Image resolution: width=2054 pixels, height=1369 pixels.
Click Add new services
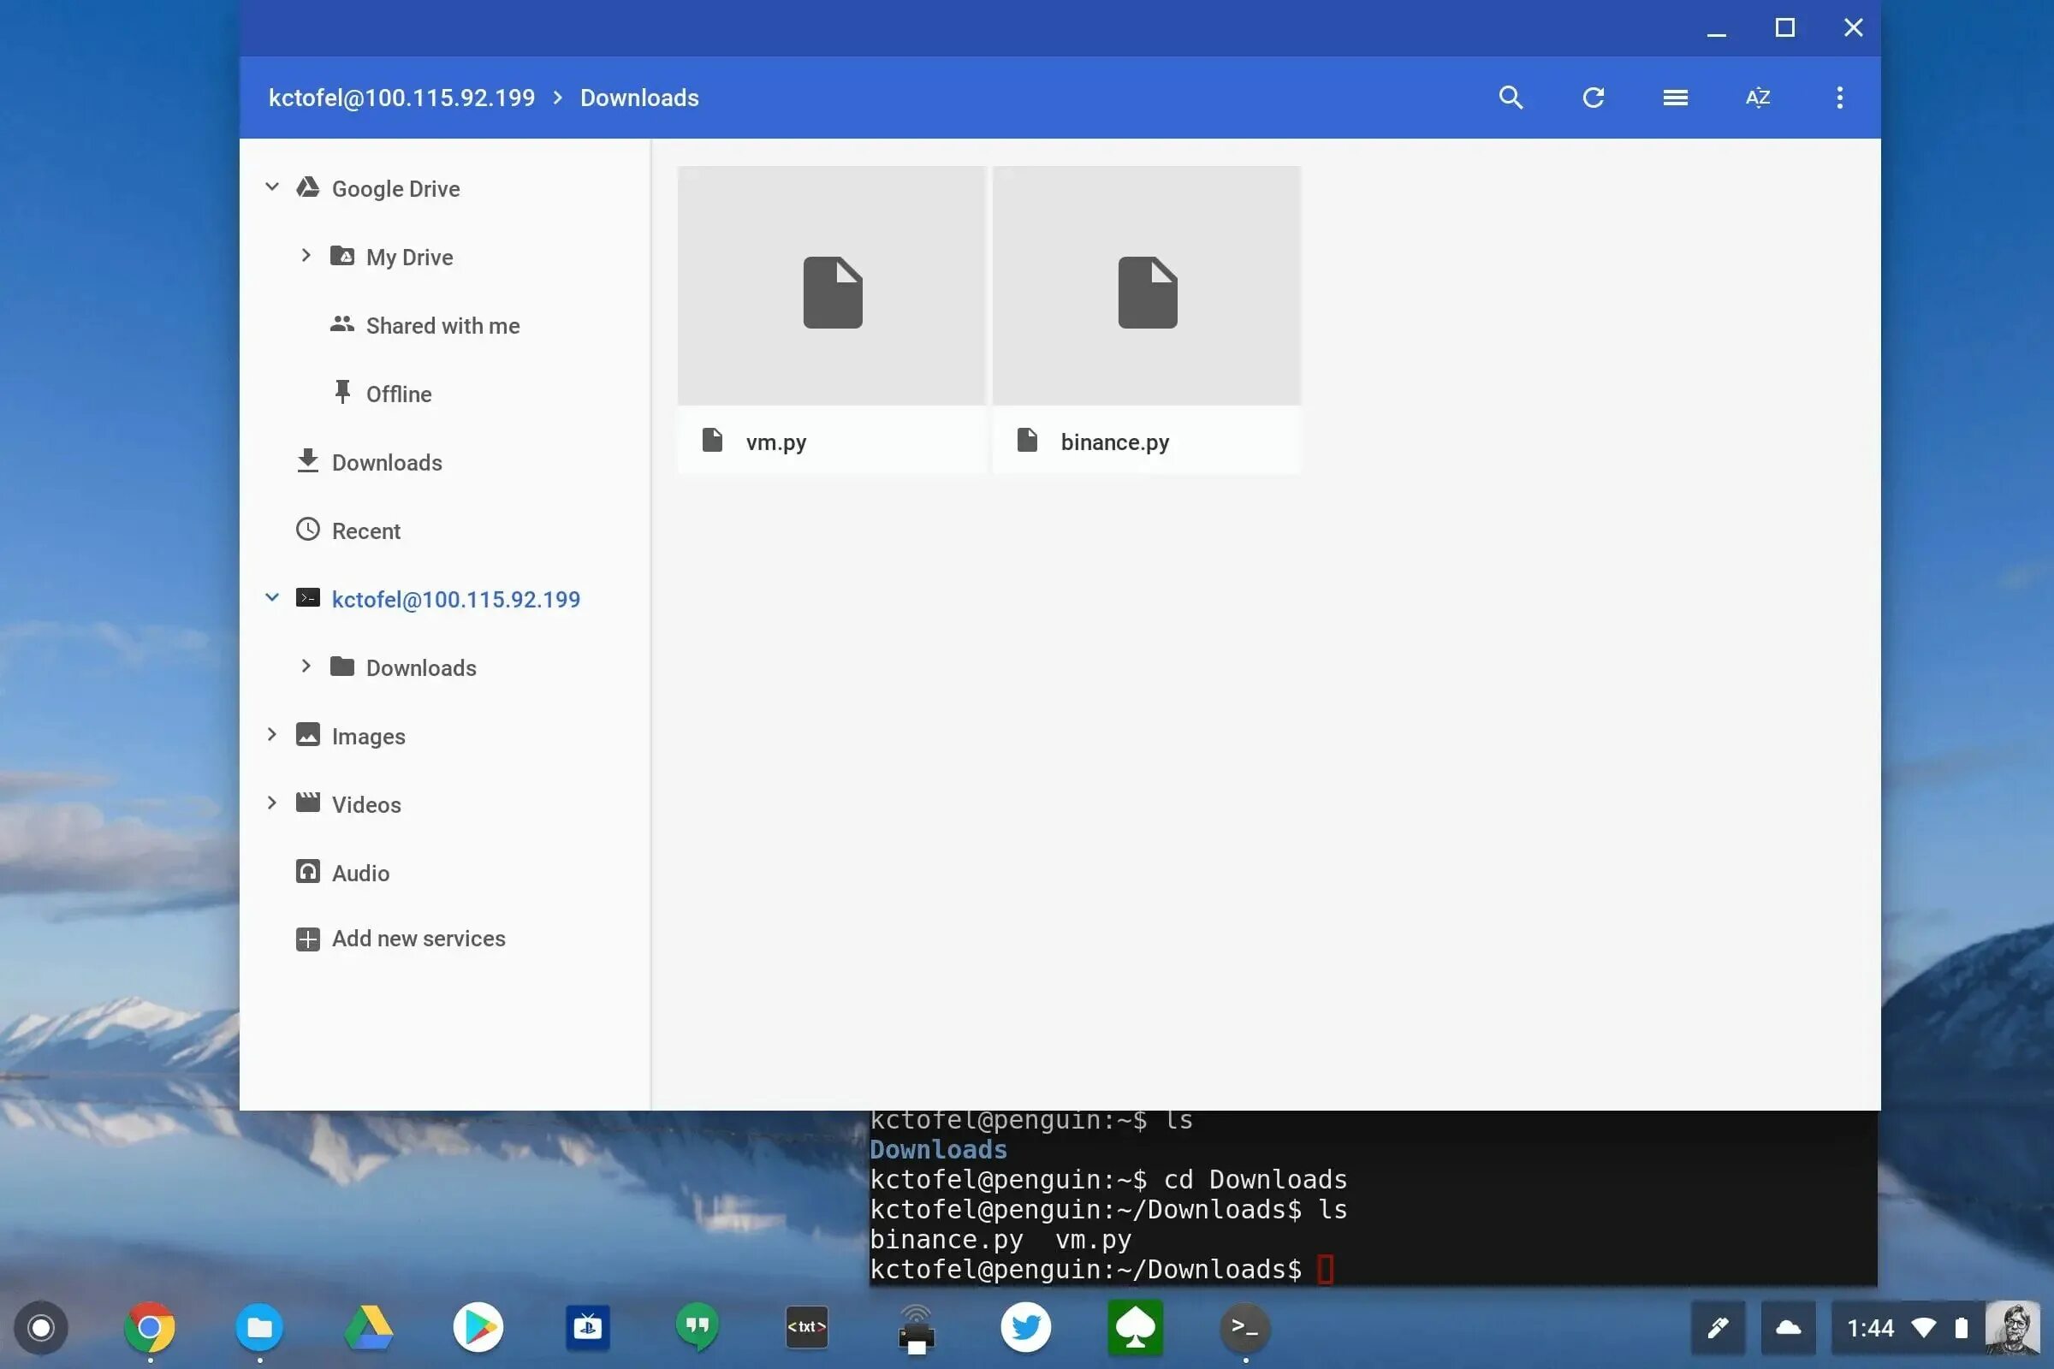point(418,939)
